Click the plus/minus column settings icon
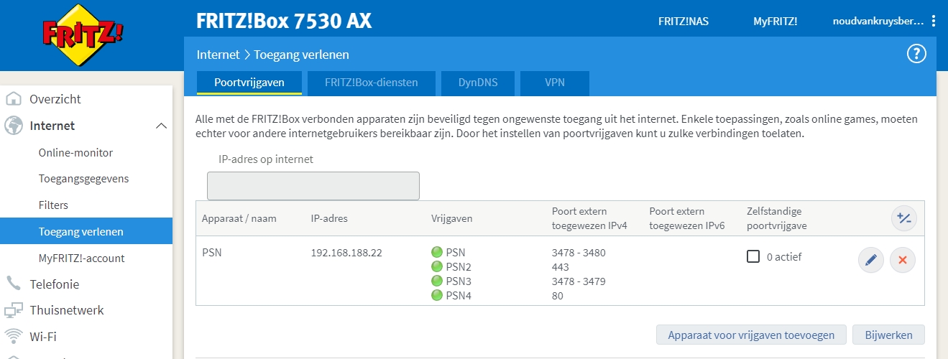 [903, 218]
